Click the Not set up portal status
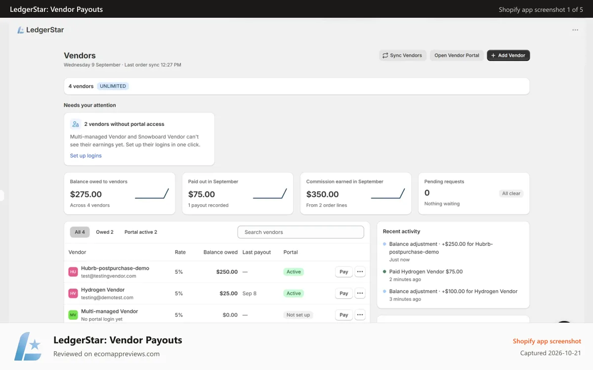593x370 pixels. coord(298,315)
